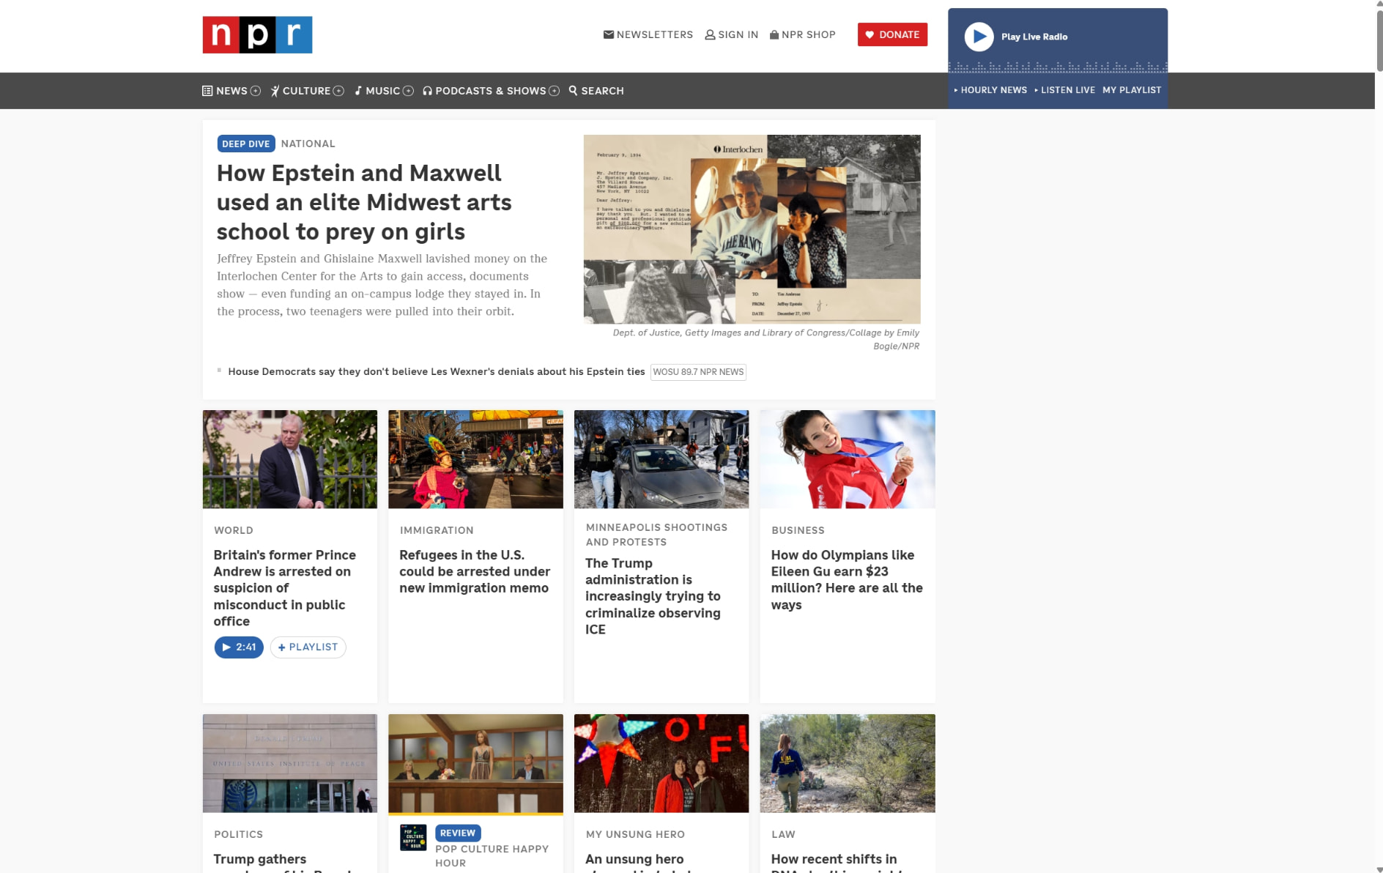This screenshot has height=873, width=1383.
Task: Open PODCASTS & SHOWS menu item
Action: [491, 91]
